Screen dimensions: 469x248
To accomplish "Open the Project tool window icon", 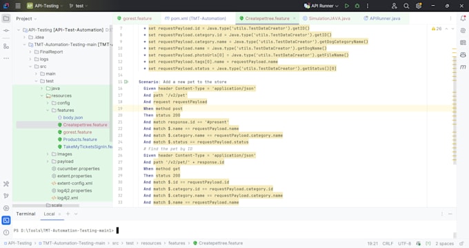I will [6, 19].
